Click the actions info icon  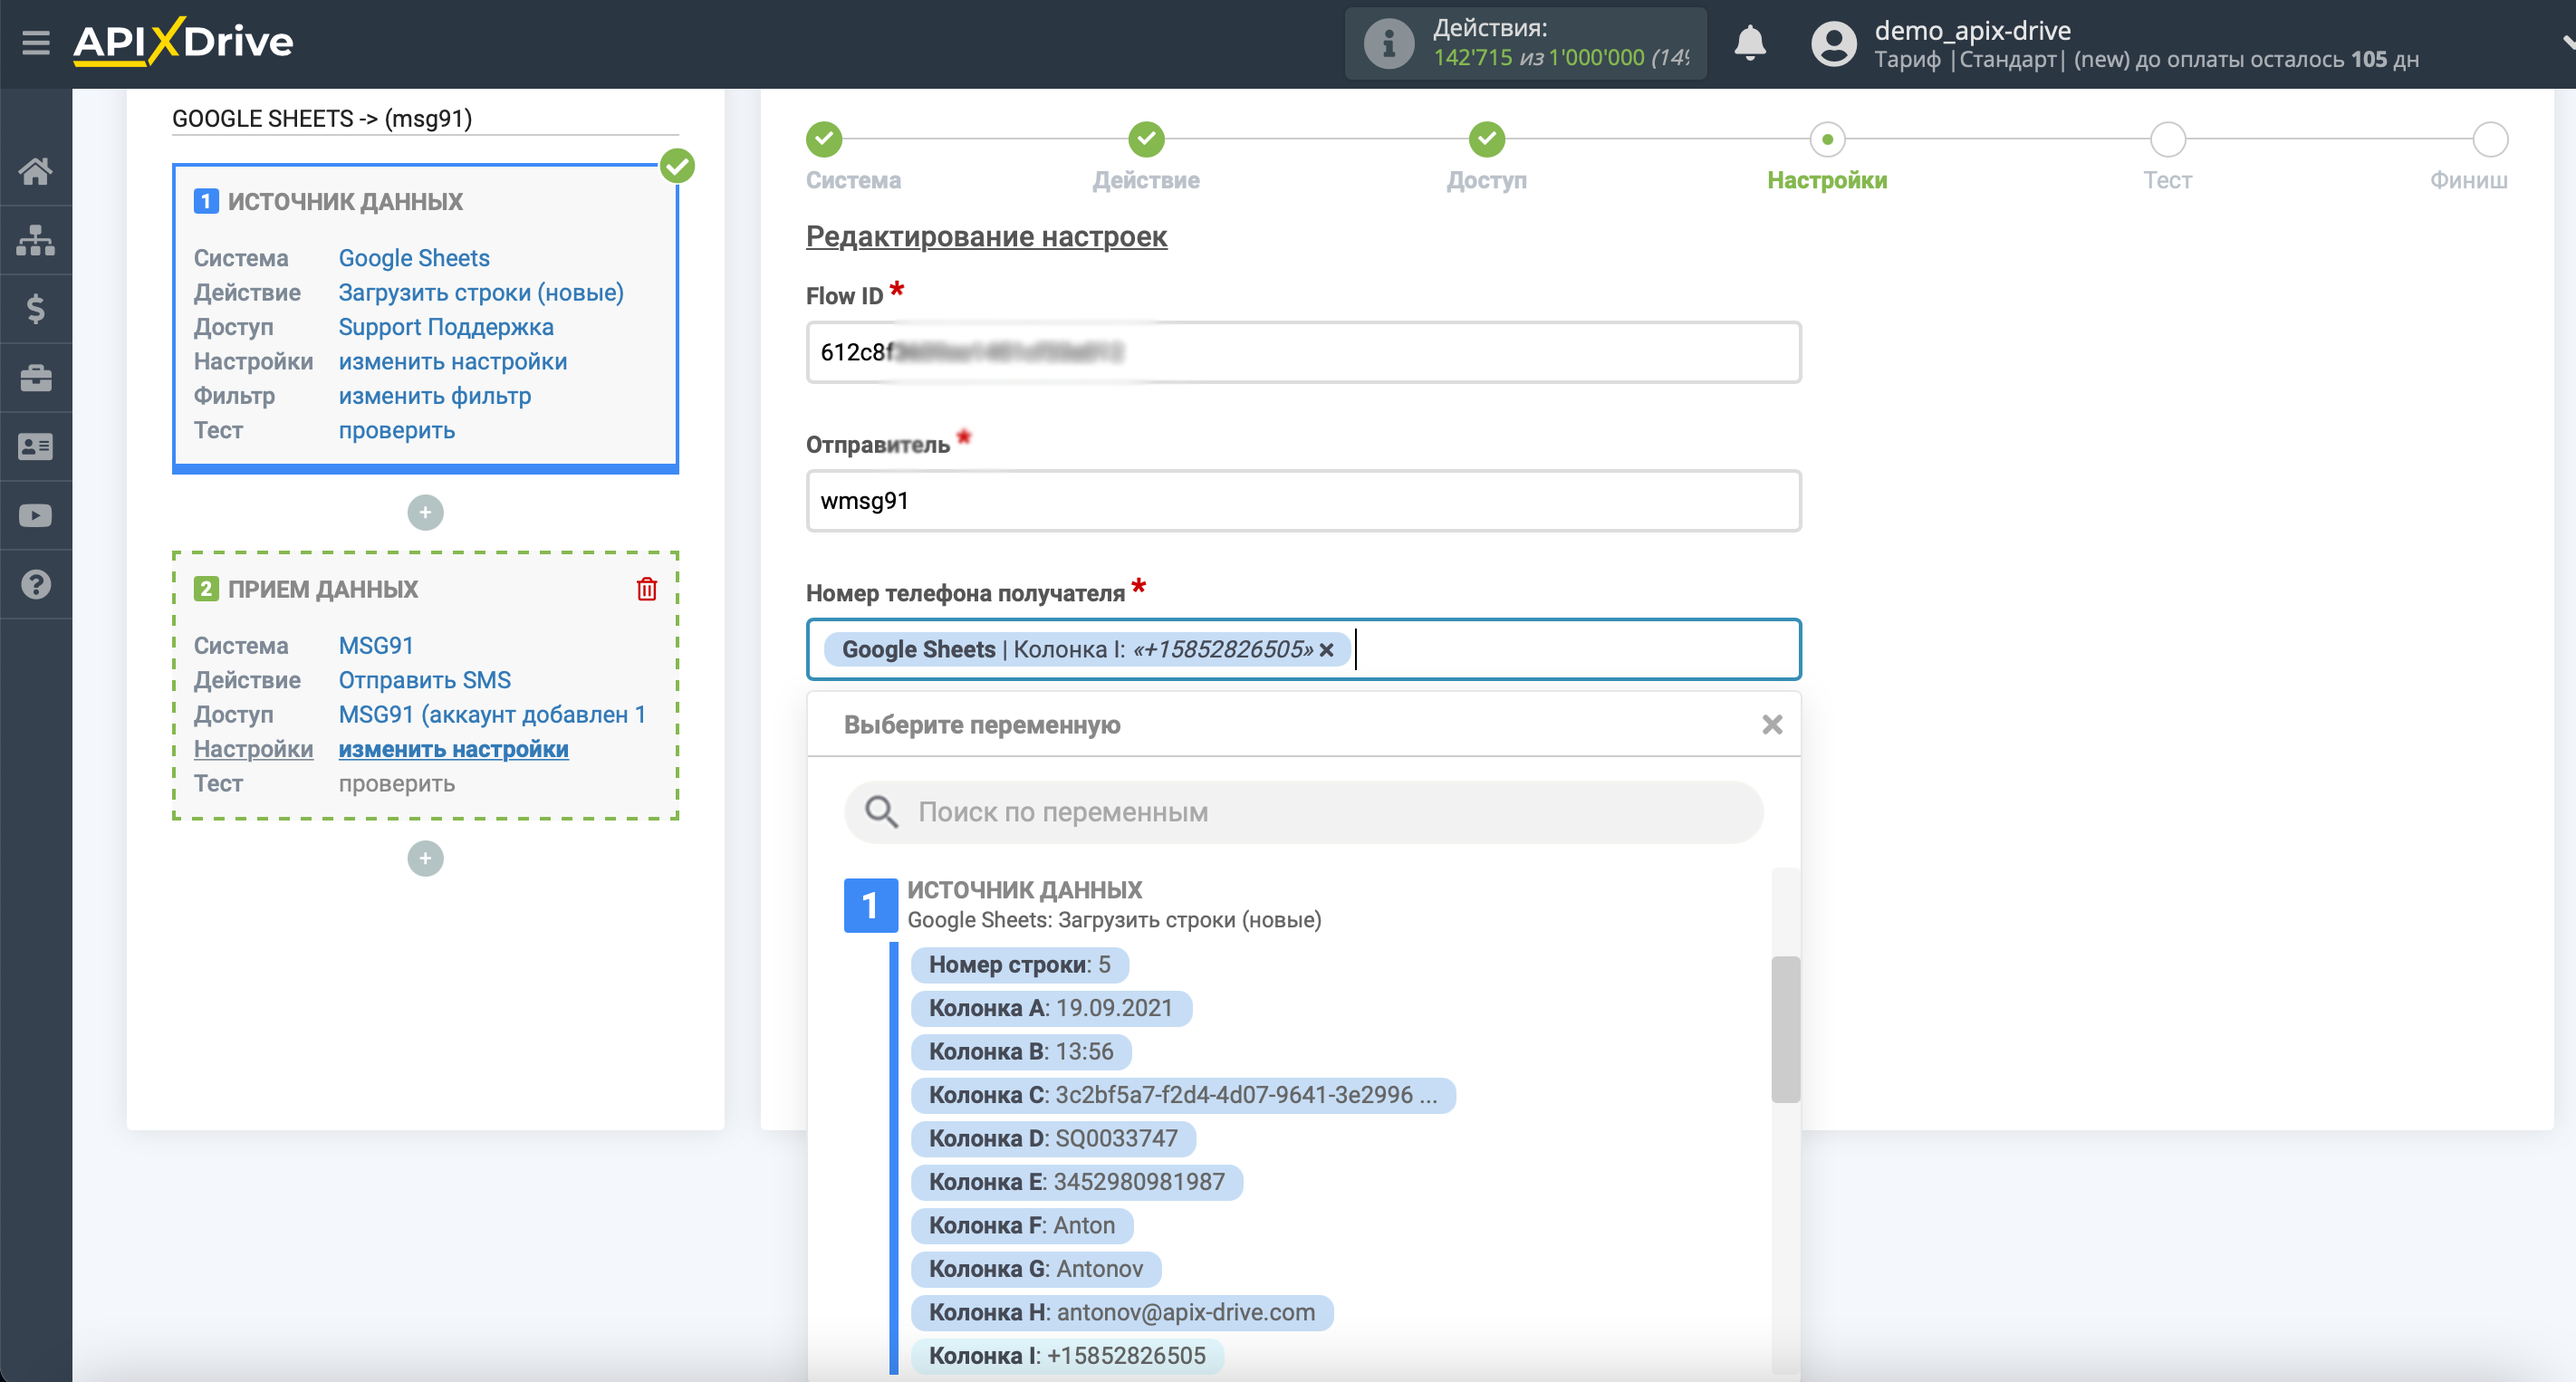tap(1388, 43)
